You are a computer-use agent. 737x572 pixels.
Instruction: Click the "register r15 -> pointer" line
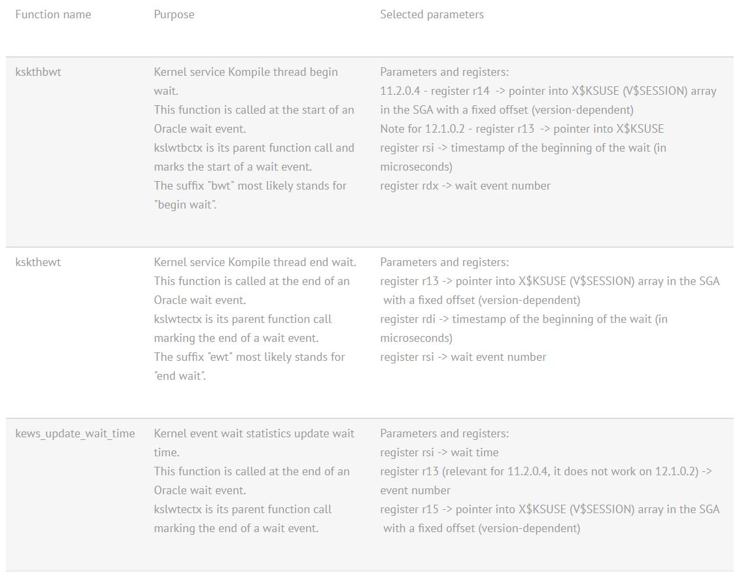pos(549,509)
